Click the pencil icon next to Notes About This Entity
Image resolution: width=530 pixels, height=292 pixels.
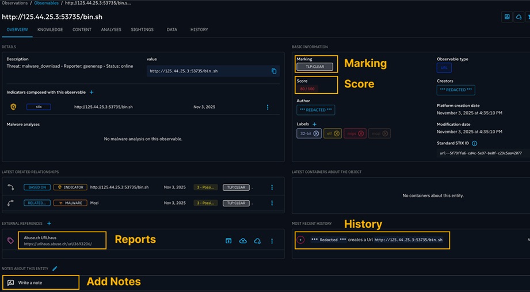(55, 268)
